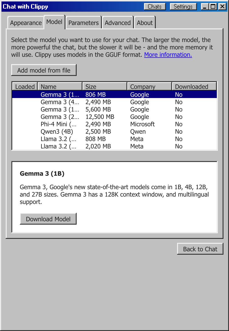229x331 pixels.
Task: Click the Qwen company cell
Action: point(138,132)
